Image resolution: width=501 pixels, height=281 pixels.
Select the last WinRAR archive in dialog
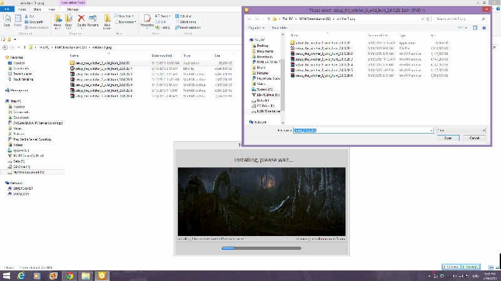coord(369,76)
